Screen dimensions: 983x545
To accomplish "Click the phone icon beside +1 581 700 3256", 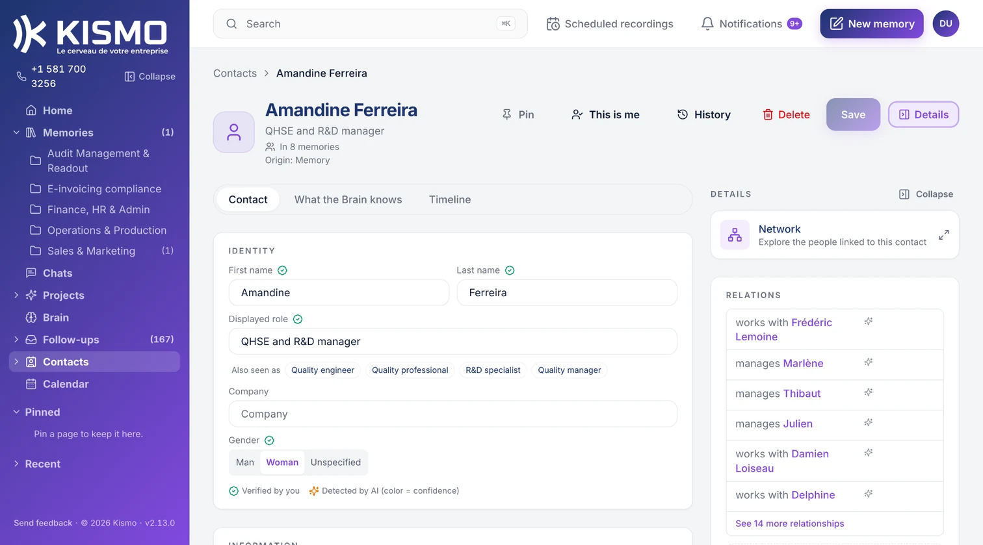I will [21, 76].
